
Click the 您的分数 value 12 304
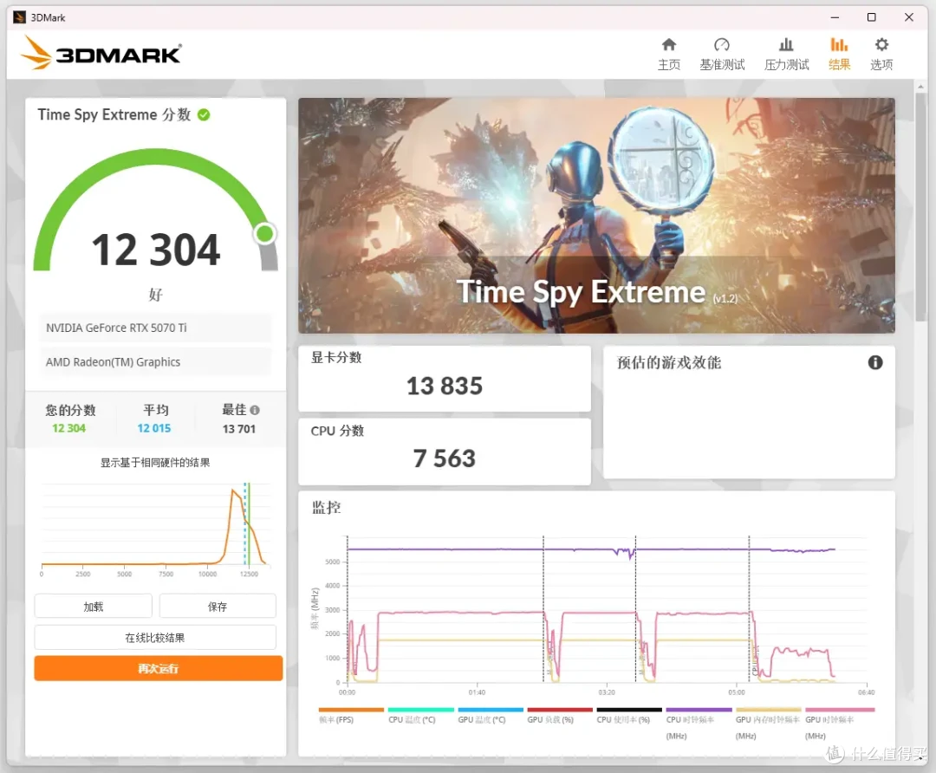[x=68, y=429]
